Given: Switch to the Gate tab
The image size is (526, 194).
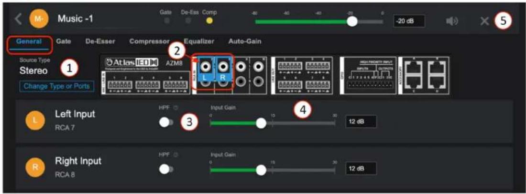Looking at the screenshot, I should click(x=64, y=42).
